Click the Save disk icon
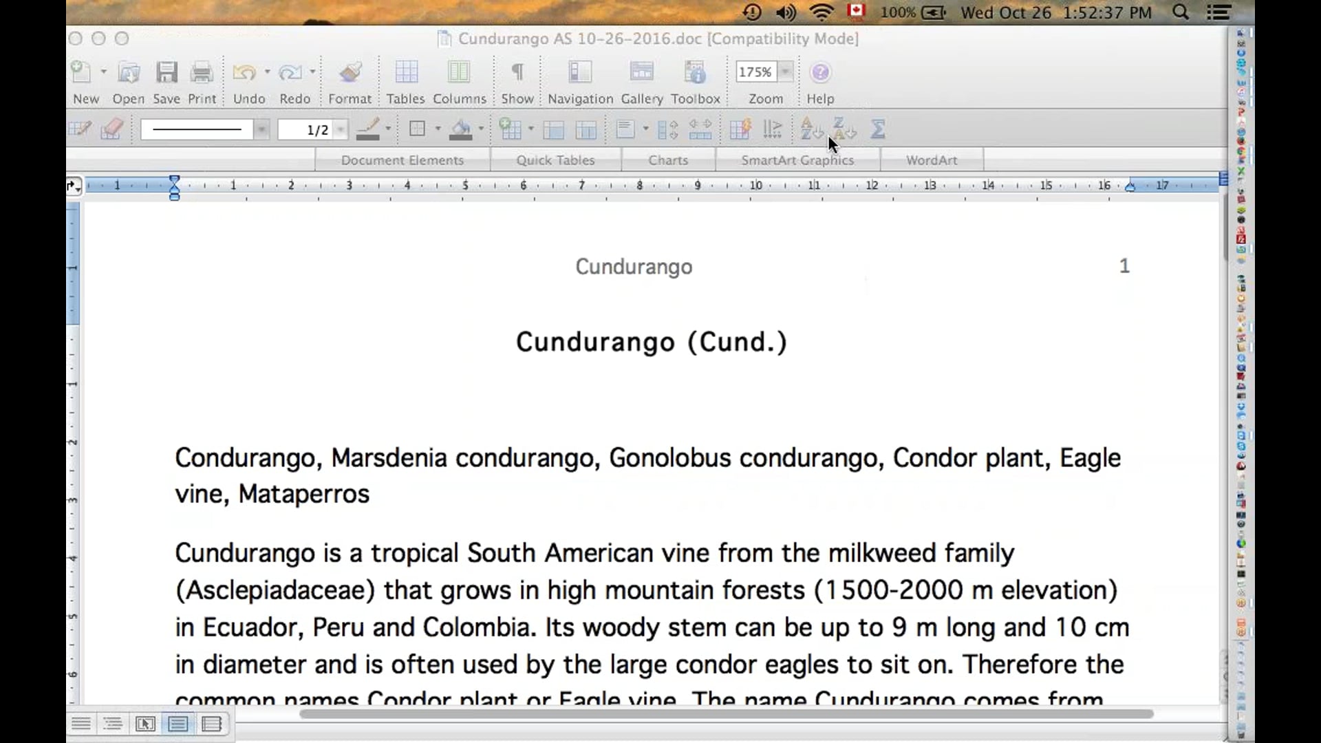 coord(167,73)
